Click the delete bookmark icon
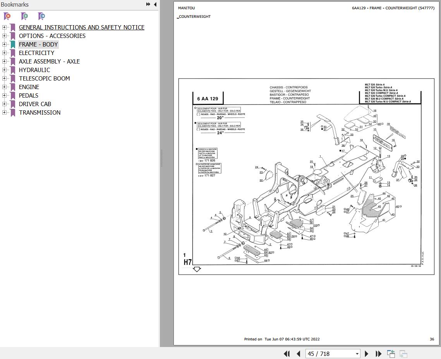441x359 pixels. pyautogui.click(x=7, y=16)
